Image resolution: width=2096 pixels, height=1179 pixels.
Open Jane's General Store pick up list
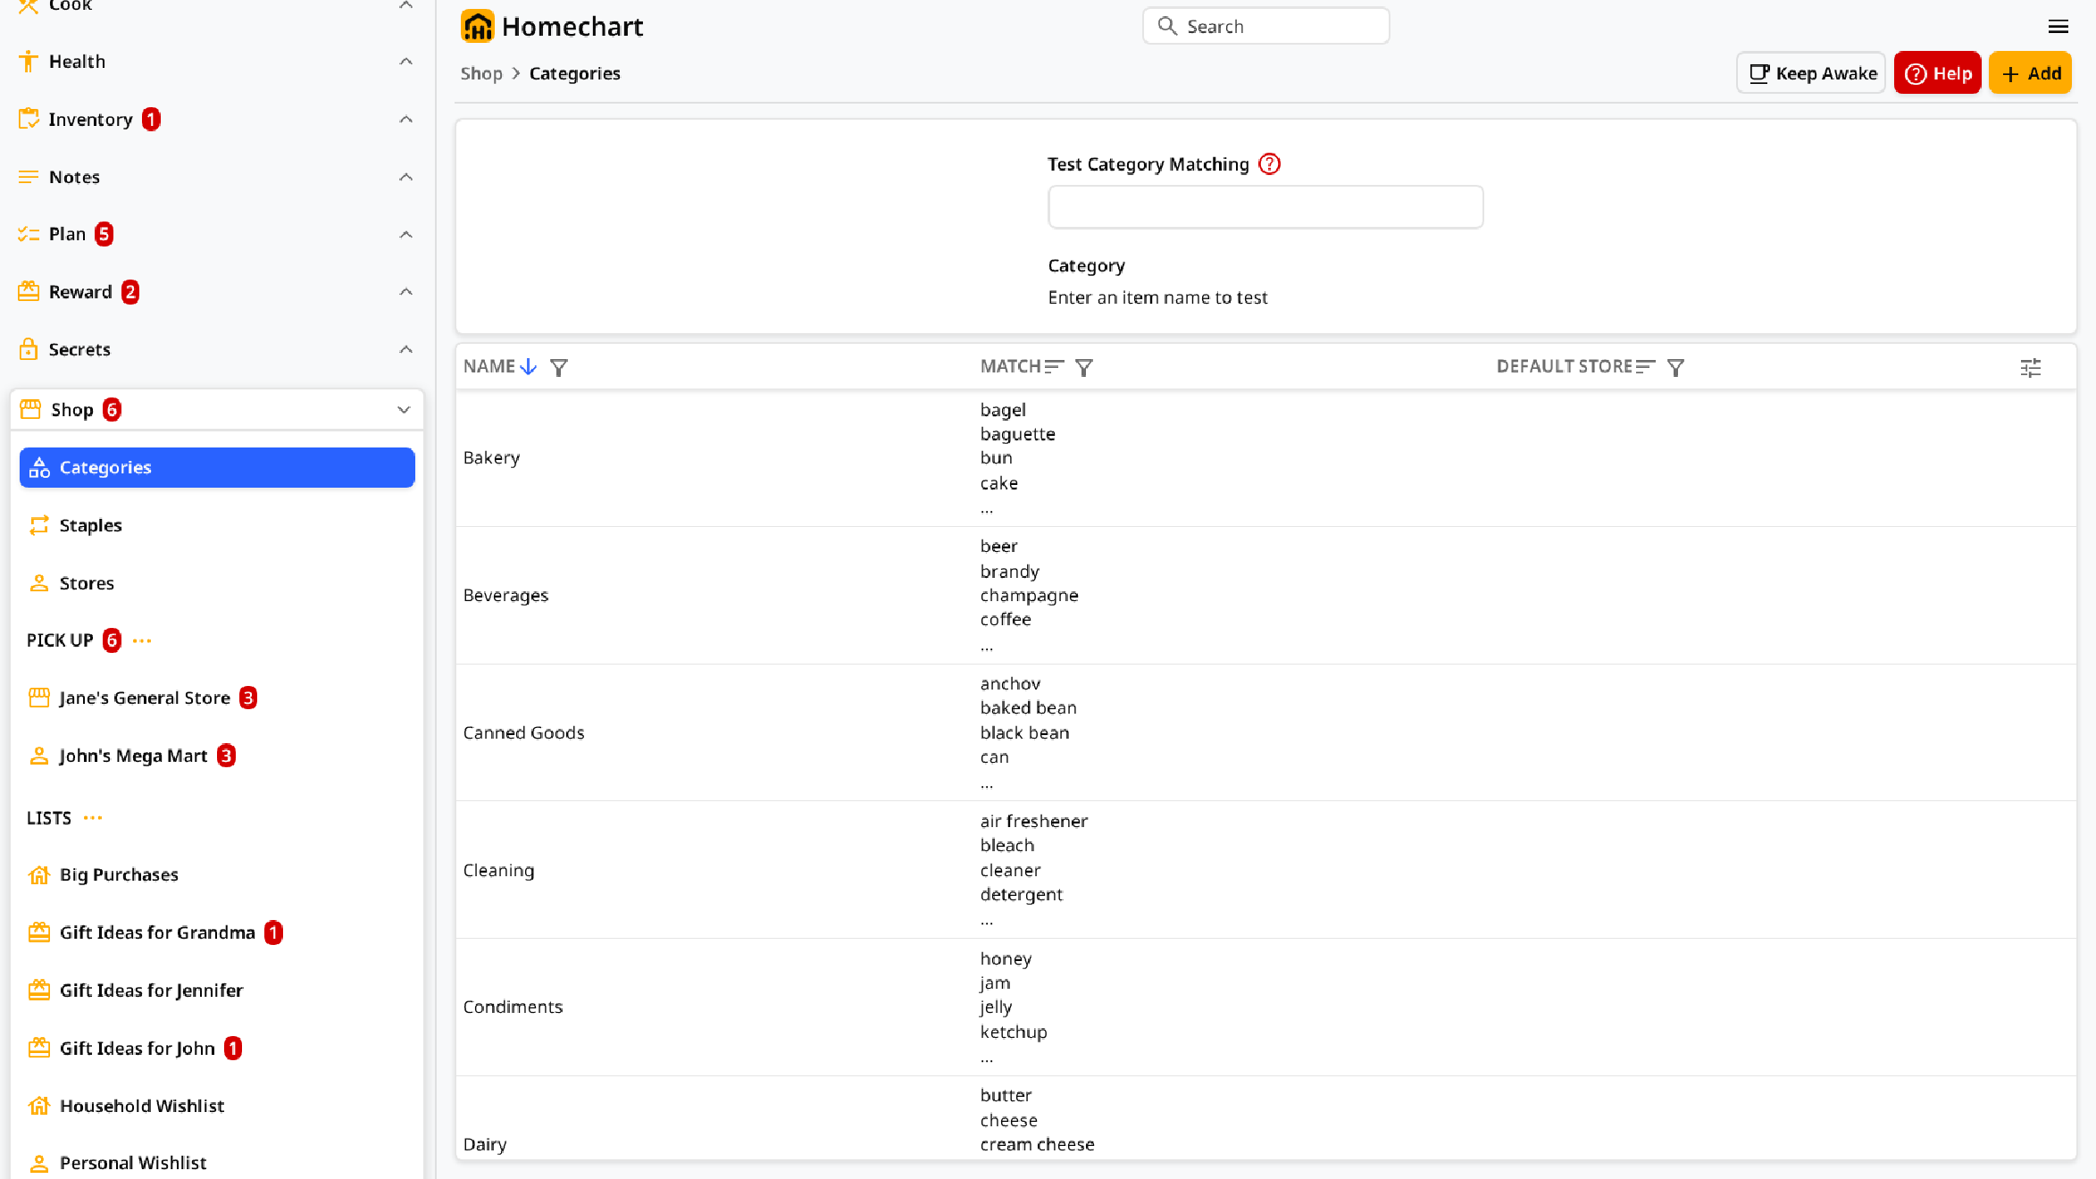(217, 698)
